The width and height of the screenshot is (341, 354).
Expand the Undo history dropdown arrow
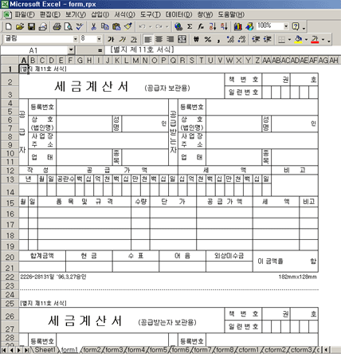(151, 26)
